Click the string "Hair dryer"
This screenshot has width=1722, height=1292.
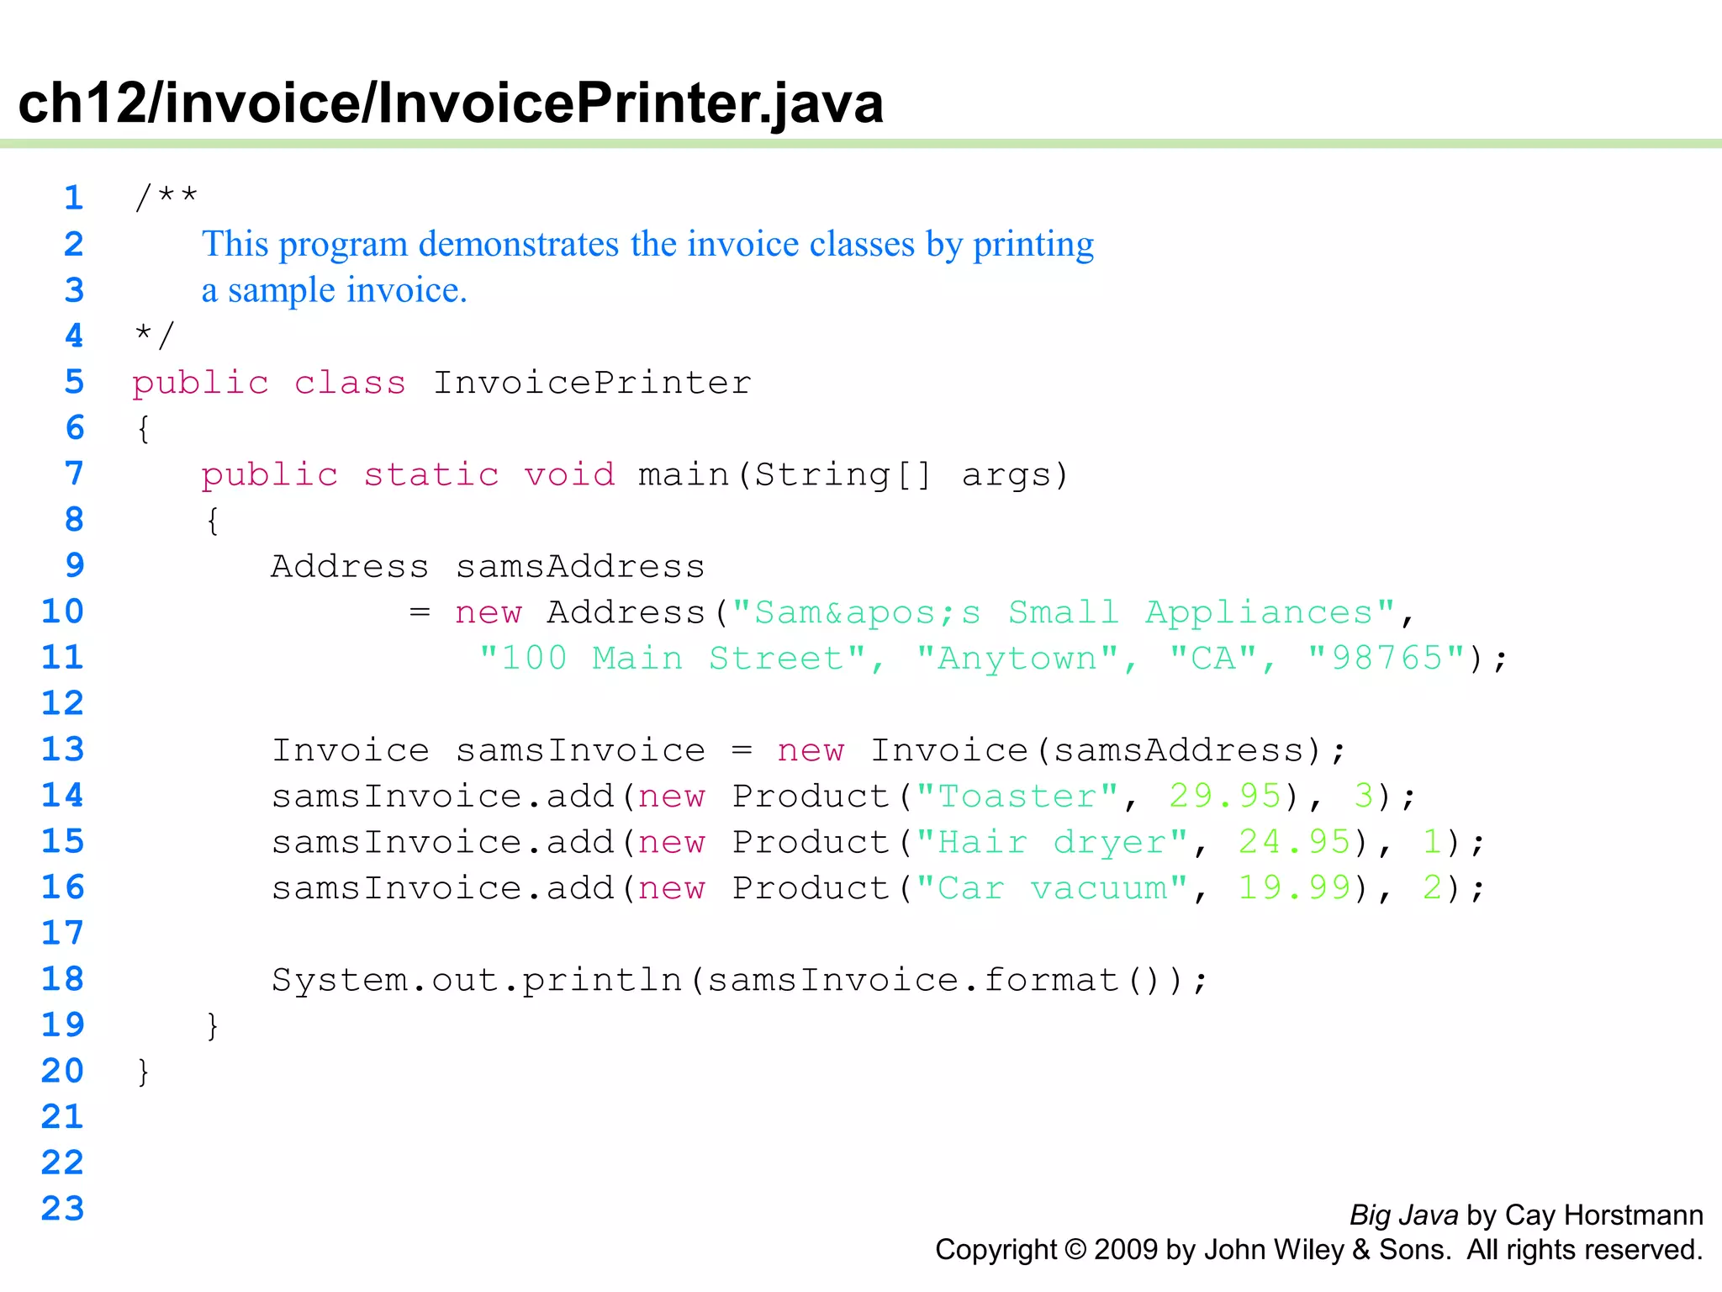coord(1052,842)
